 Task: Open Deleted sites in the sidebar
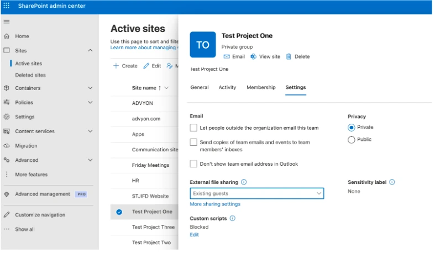click(x=30, y=75)
